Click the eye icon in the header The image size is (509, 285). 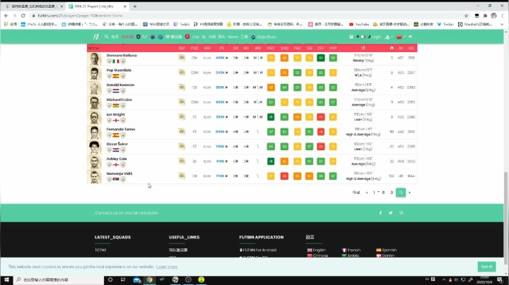(x=410, y=37)
